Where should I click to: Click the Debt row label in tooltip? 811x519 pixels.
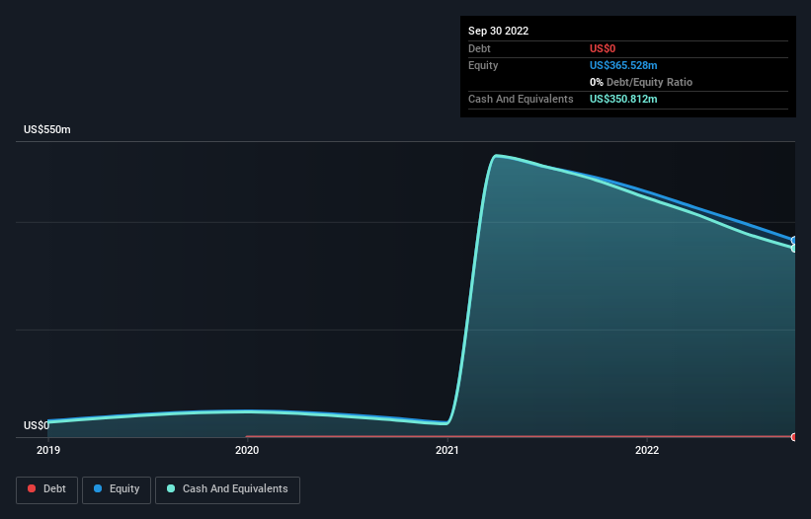(479, 48)
